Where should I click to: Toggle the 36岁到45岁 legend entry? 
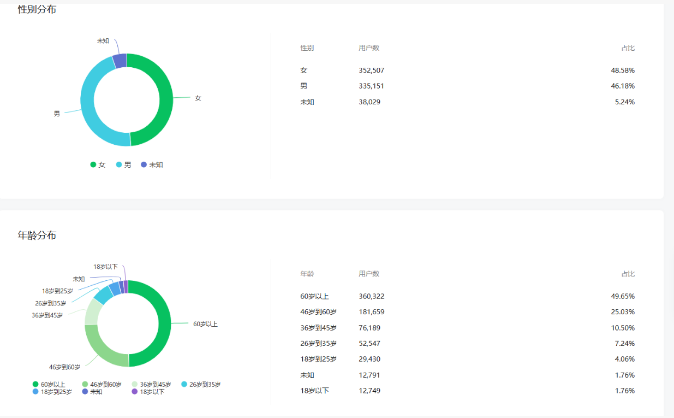click(x=151, y=385)
